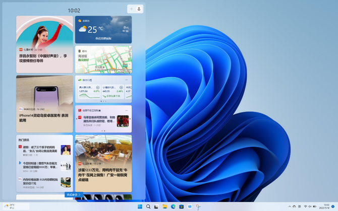Viewport: 338px width, 211px height.
Task: Open the weather widget's more options menu
Action: 127,21
